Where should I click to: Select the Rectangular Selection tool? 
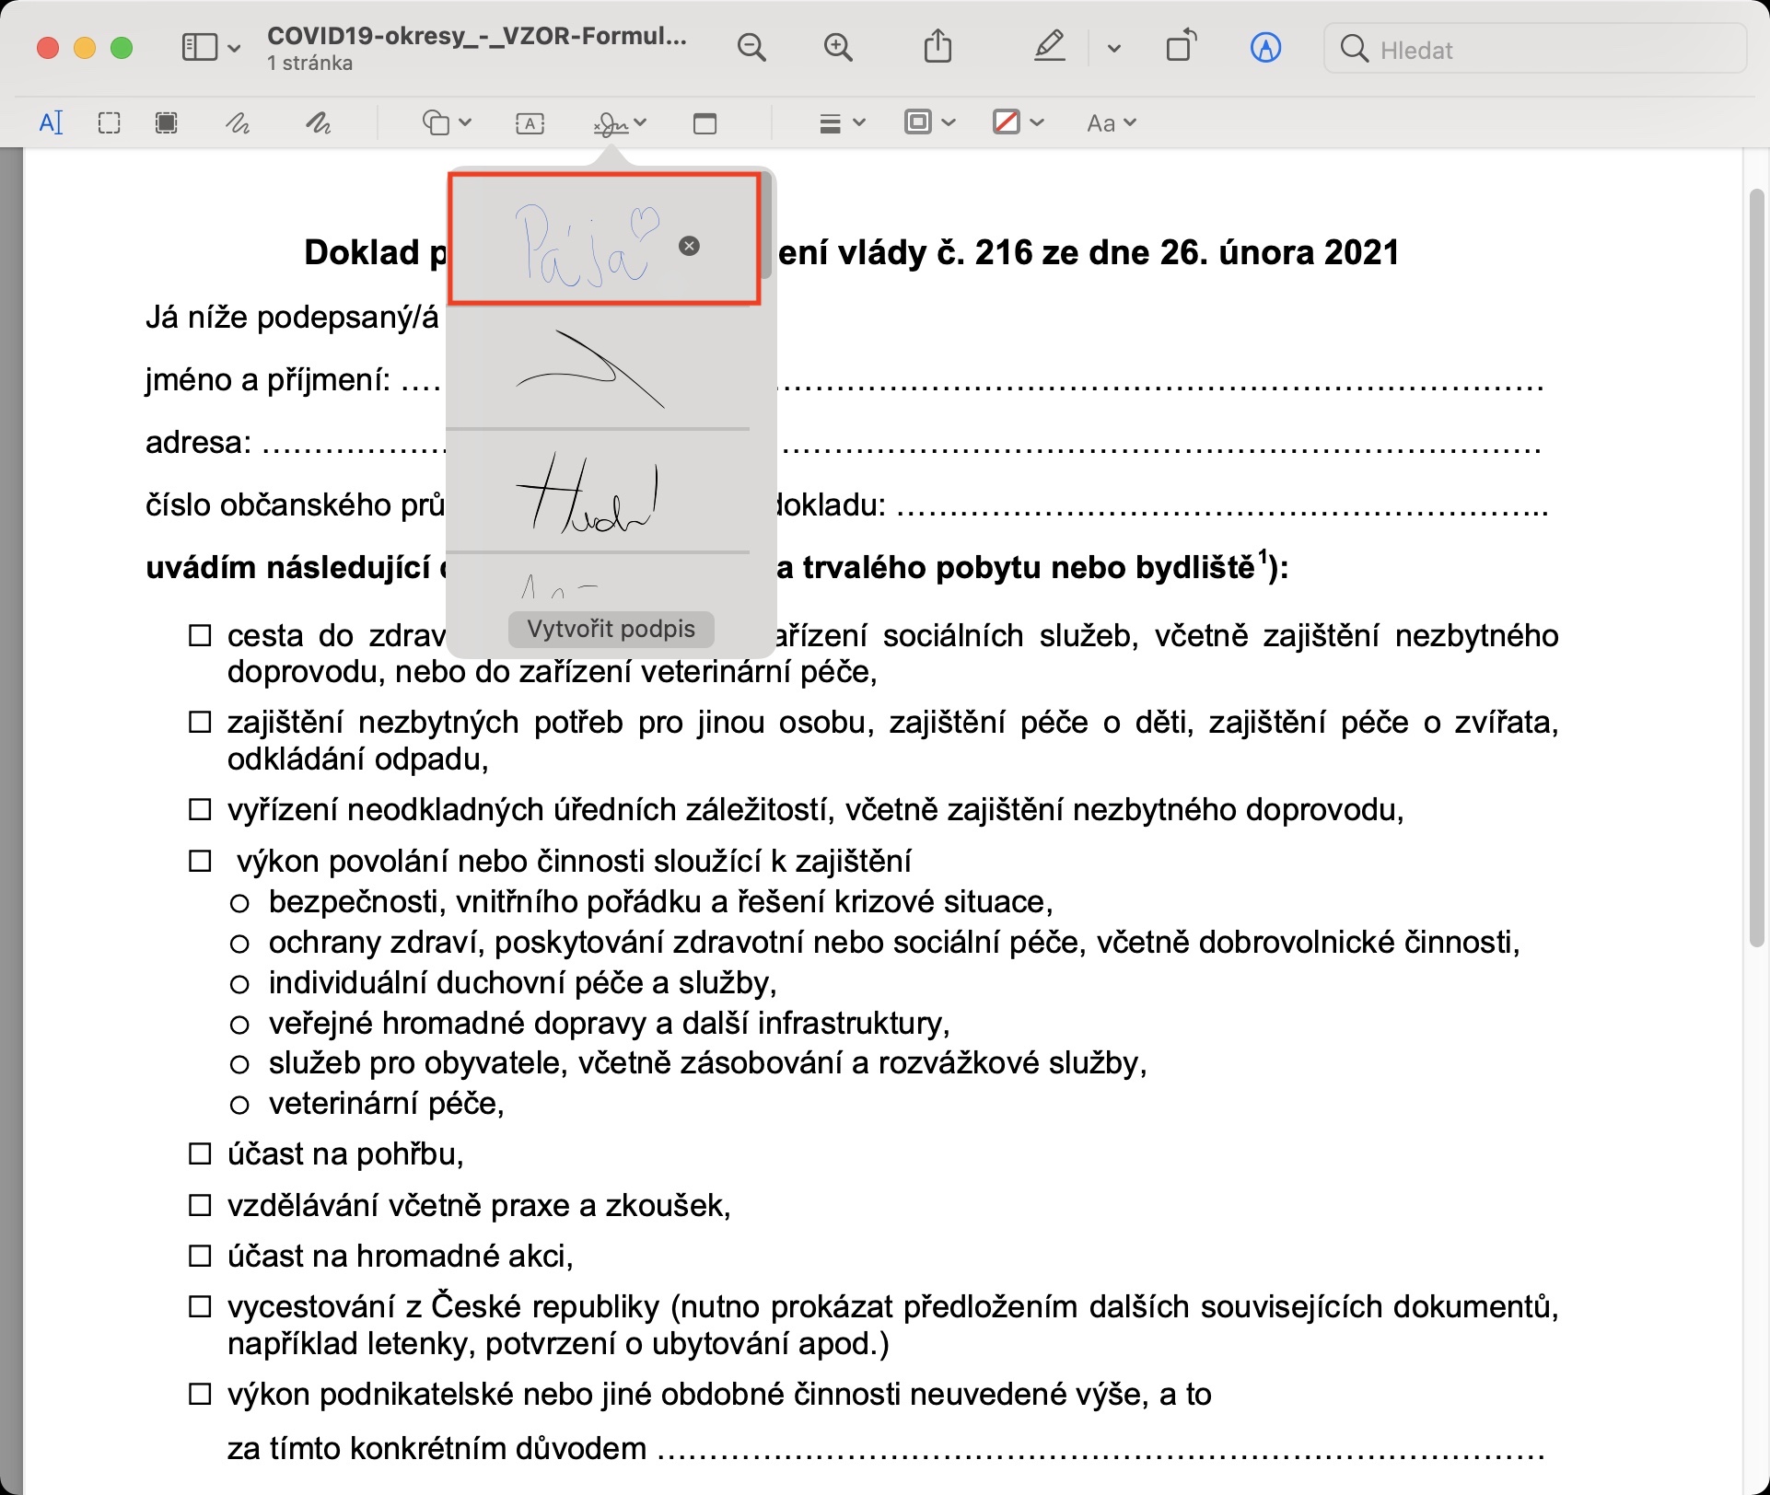[x=109, y=122]
